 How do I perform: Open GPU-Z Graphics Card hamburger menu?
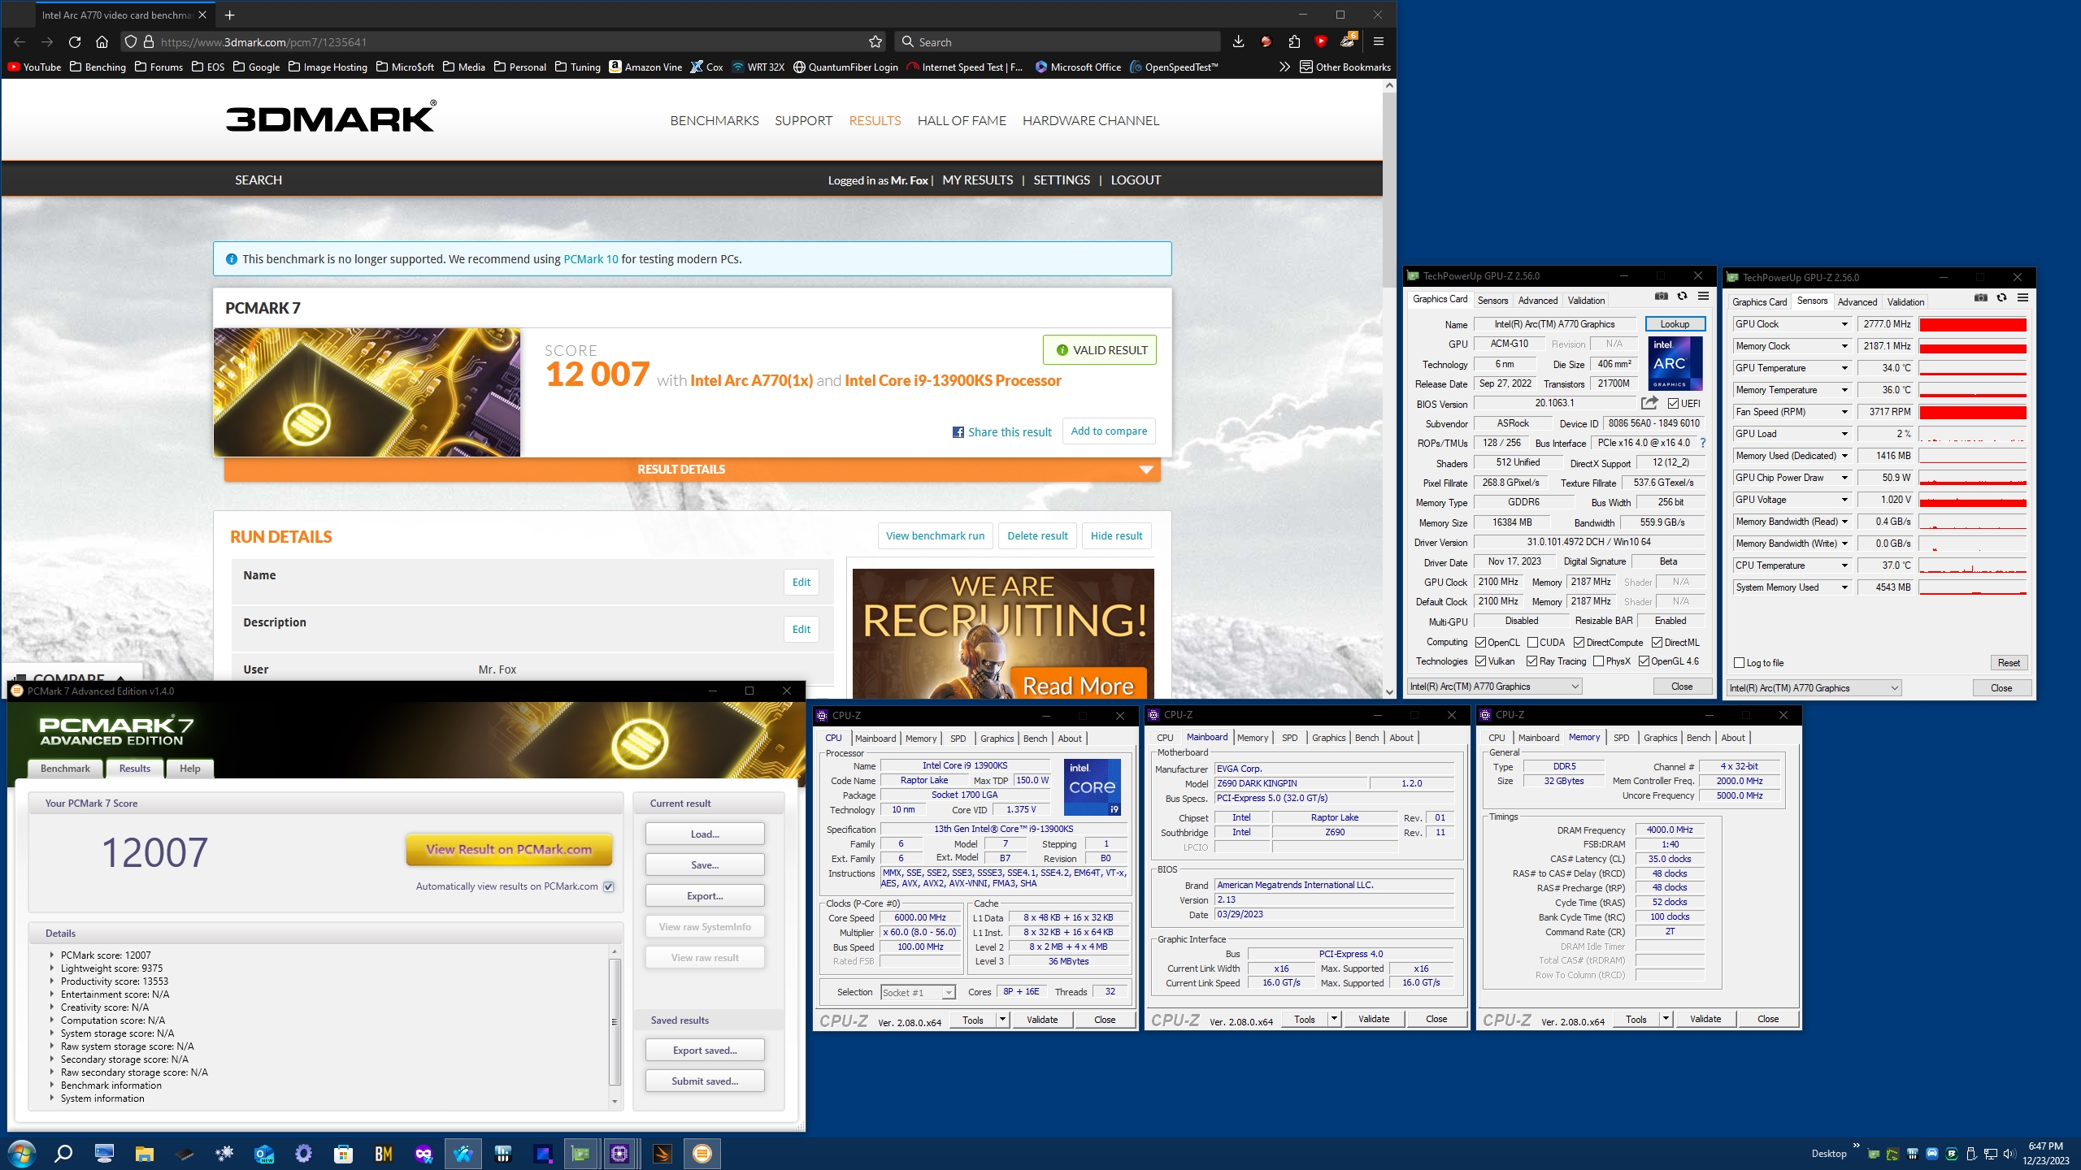tap(1703, 297)
